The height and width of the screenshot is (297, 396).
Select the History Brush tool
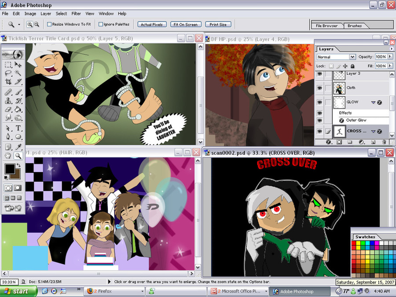click(18, 100)
